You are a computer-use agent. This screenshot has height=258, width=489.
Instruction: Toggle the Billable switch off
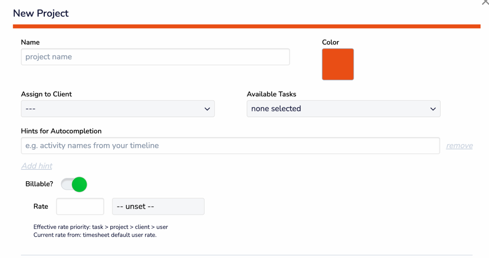[74, 184]
